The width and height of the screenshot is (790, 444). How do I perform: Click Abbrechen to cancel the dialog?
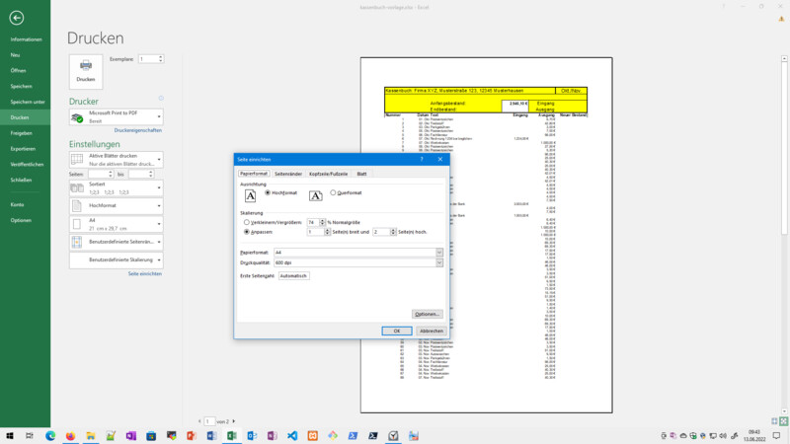pos(432,331)
